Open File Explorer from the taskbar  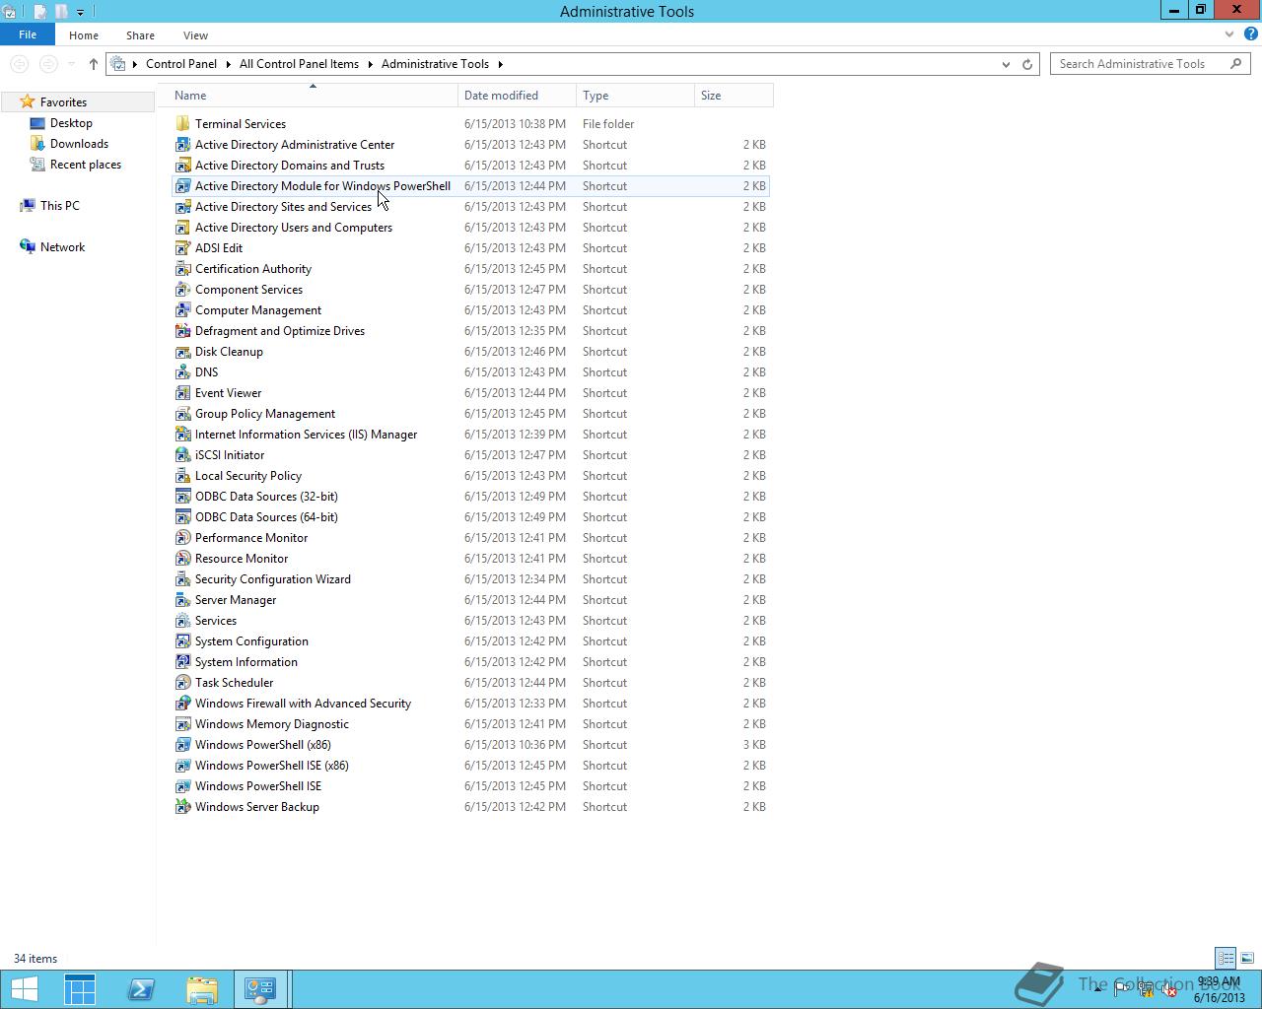(202, 989)
